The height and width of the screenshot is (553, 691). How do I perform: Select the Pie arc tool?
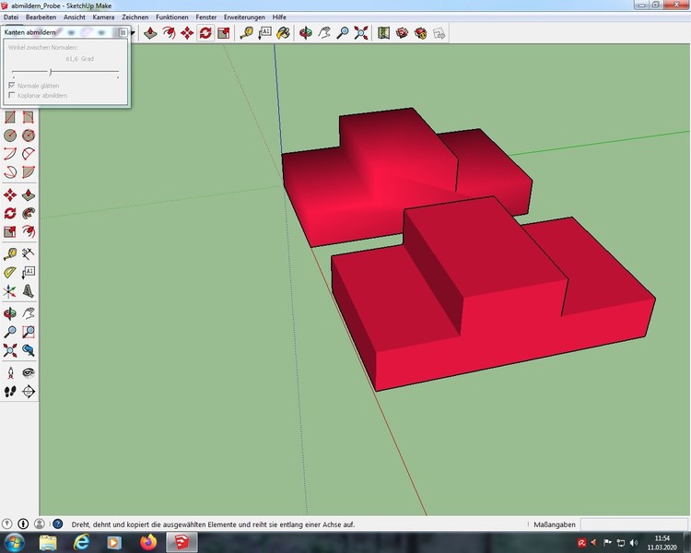tap(29, 172)
